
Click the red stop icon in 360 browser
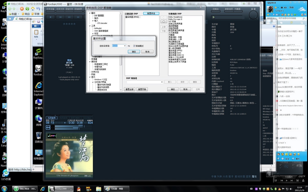point(22,9)
